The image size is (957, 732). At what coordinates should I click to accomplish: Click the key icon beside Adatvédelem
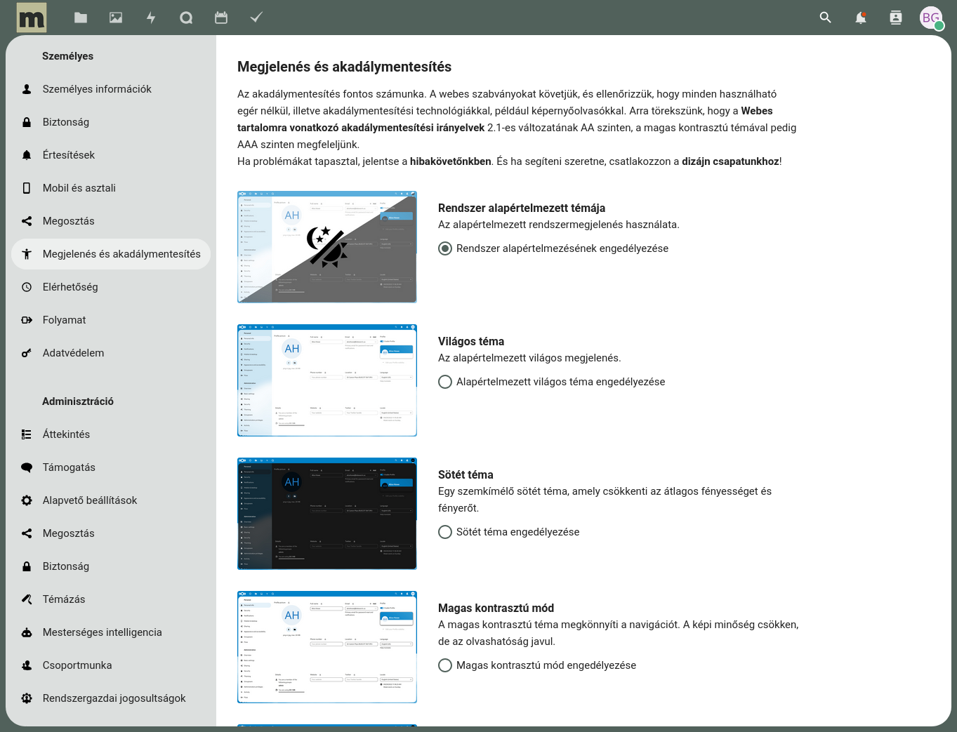click(27, 353)
